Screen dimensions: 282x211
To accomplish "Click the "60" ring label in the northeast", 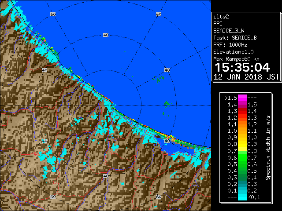I will pos(159,14).
